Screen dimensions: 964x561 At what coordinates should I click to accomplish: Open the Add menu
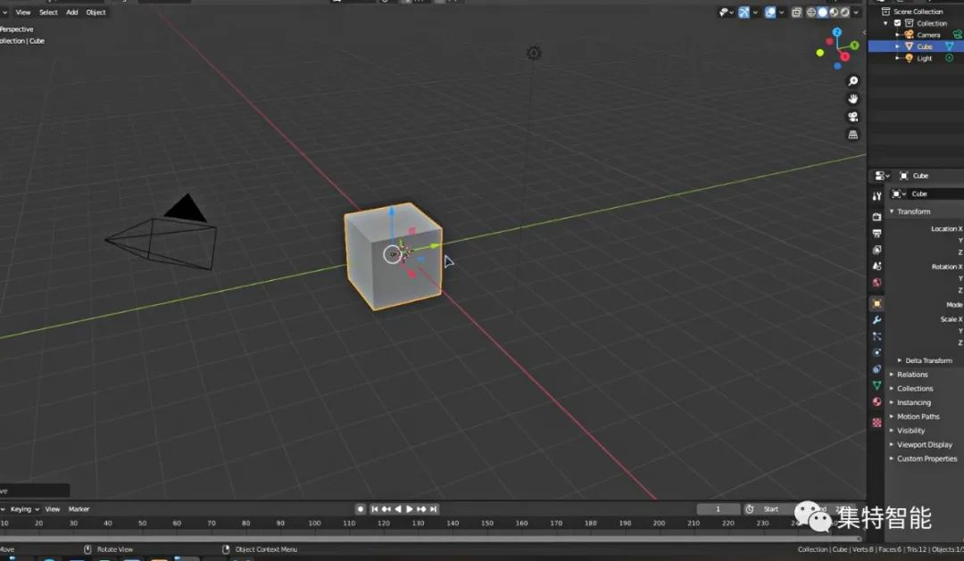(72, 12)
